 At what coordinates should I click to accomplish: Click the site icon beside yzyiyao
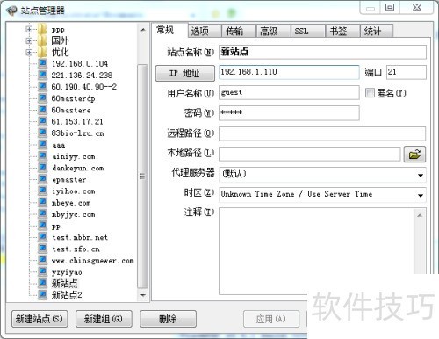pos(43,272)
